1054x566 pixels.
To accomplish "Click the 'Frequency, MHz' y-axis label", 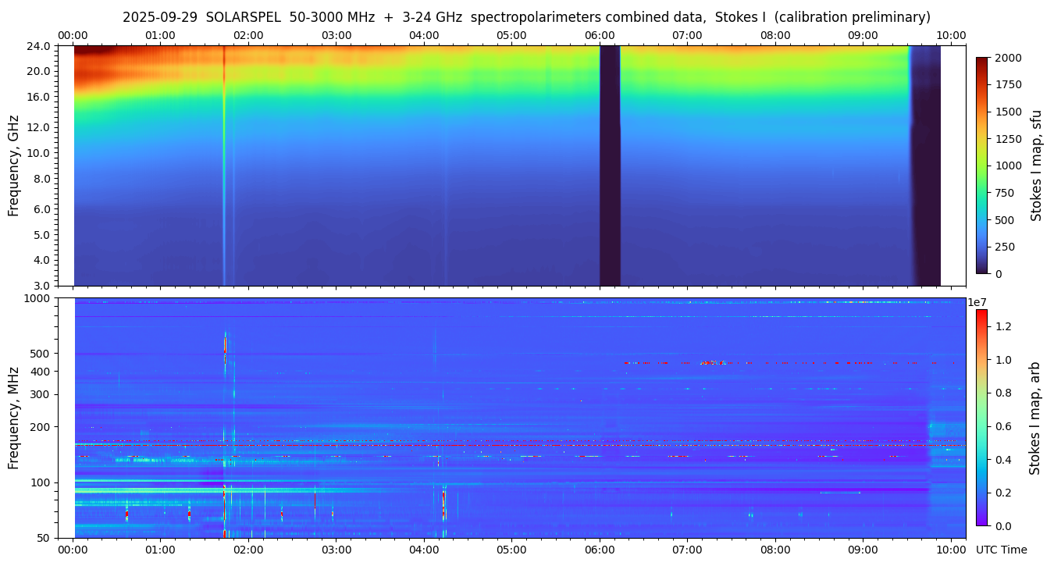I will point(13,417).
